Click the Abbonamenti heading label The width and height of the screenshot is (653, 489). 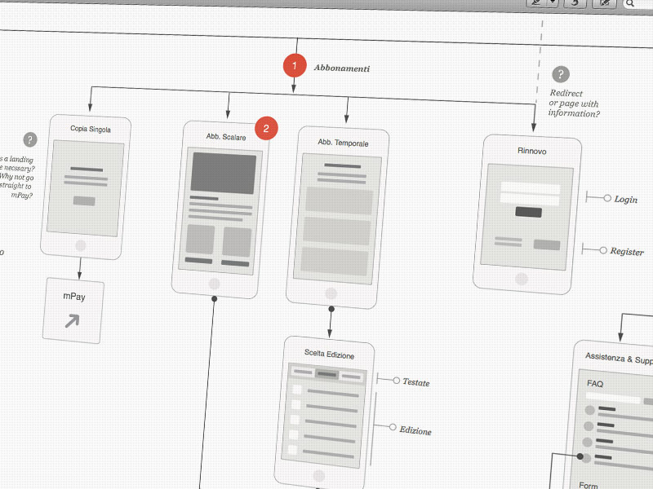tap(342, 68)
